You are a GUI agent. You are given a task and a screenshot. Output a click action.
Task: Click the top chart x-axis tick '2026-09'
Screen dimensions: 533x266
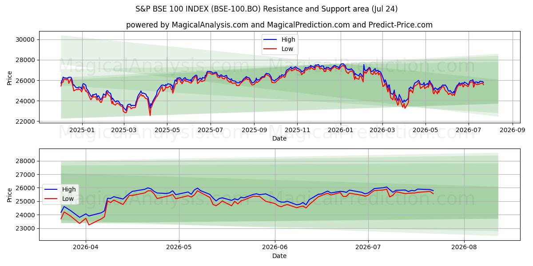[x=512, y=130]
